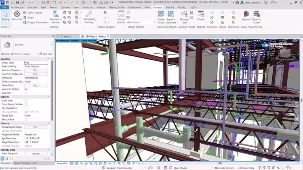Click the Detail Level Fine field
Image resolution: width=303 pixels, height=170 pixels.
pos(36,62)
